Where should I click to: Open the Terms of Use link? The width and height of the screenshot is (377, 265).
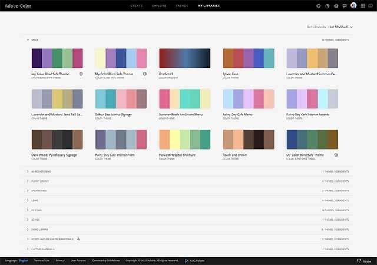42,260
